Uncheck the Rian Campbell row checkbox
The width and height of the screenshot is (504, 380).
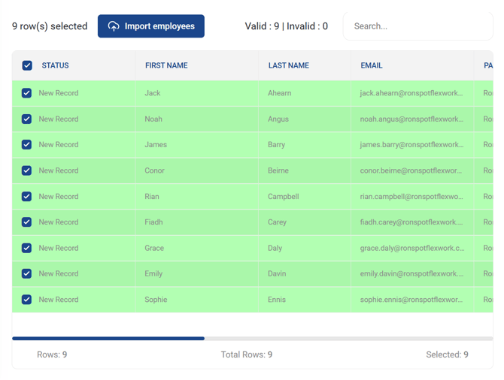(26, 197)
